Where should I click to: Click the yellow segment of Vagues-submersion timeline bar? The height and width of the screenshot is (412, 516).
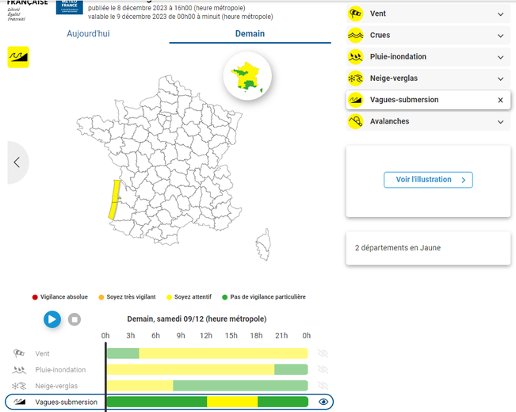point(232,402)
